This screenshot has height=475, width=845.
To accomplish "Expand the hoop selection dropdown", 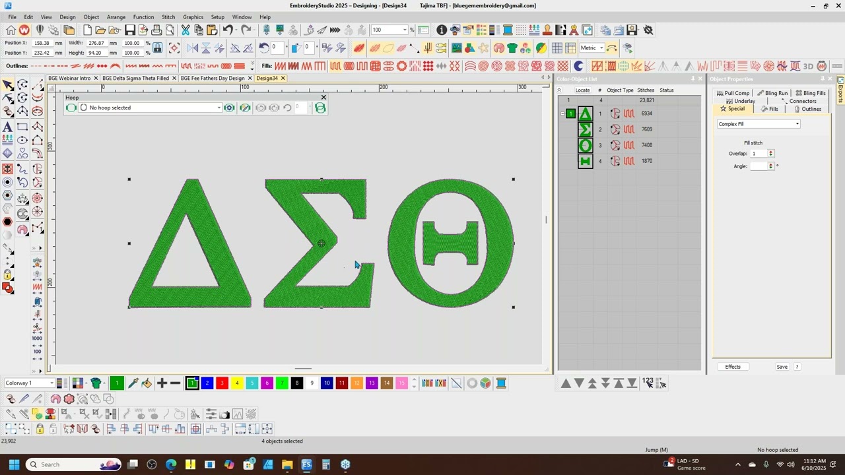I will pos(219,108).
